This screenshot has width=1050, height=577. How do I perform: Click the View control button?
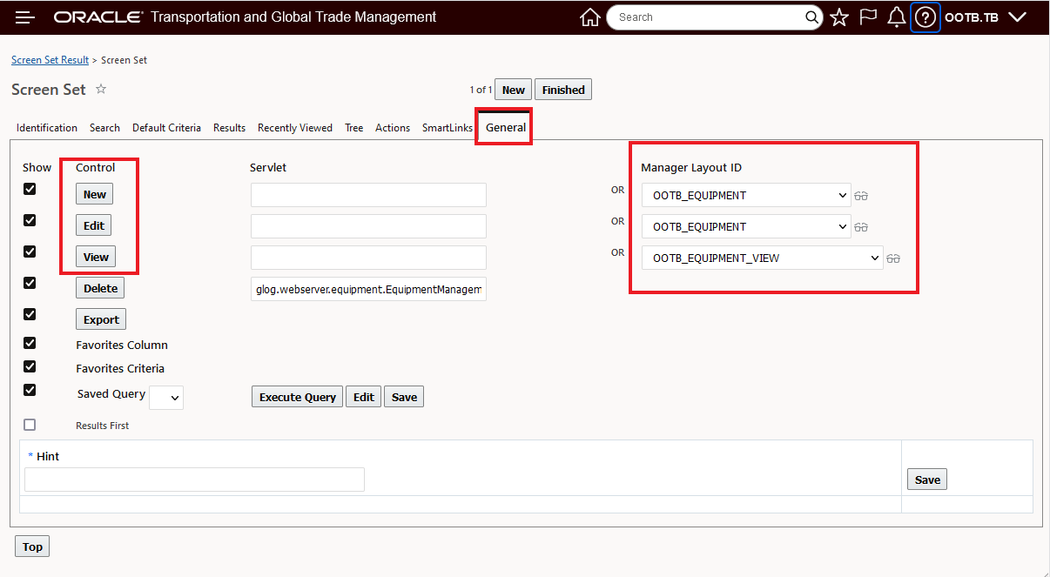tap(96, 257)
